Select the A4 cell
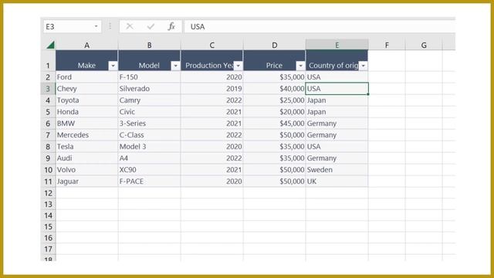494x278 pixels. tap(149, 158)
